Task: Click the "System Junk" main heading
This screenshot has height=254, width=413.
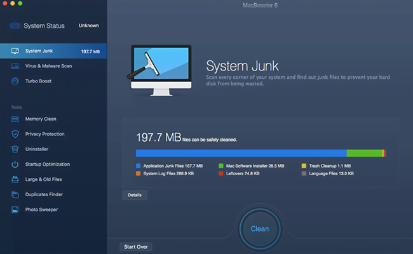Action: pos(242,66)
